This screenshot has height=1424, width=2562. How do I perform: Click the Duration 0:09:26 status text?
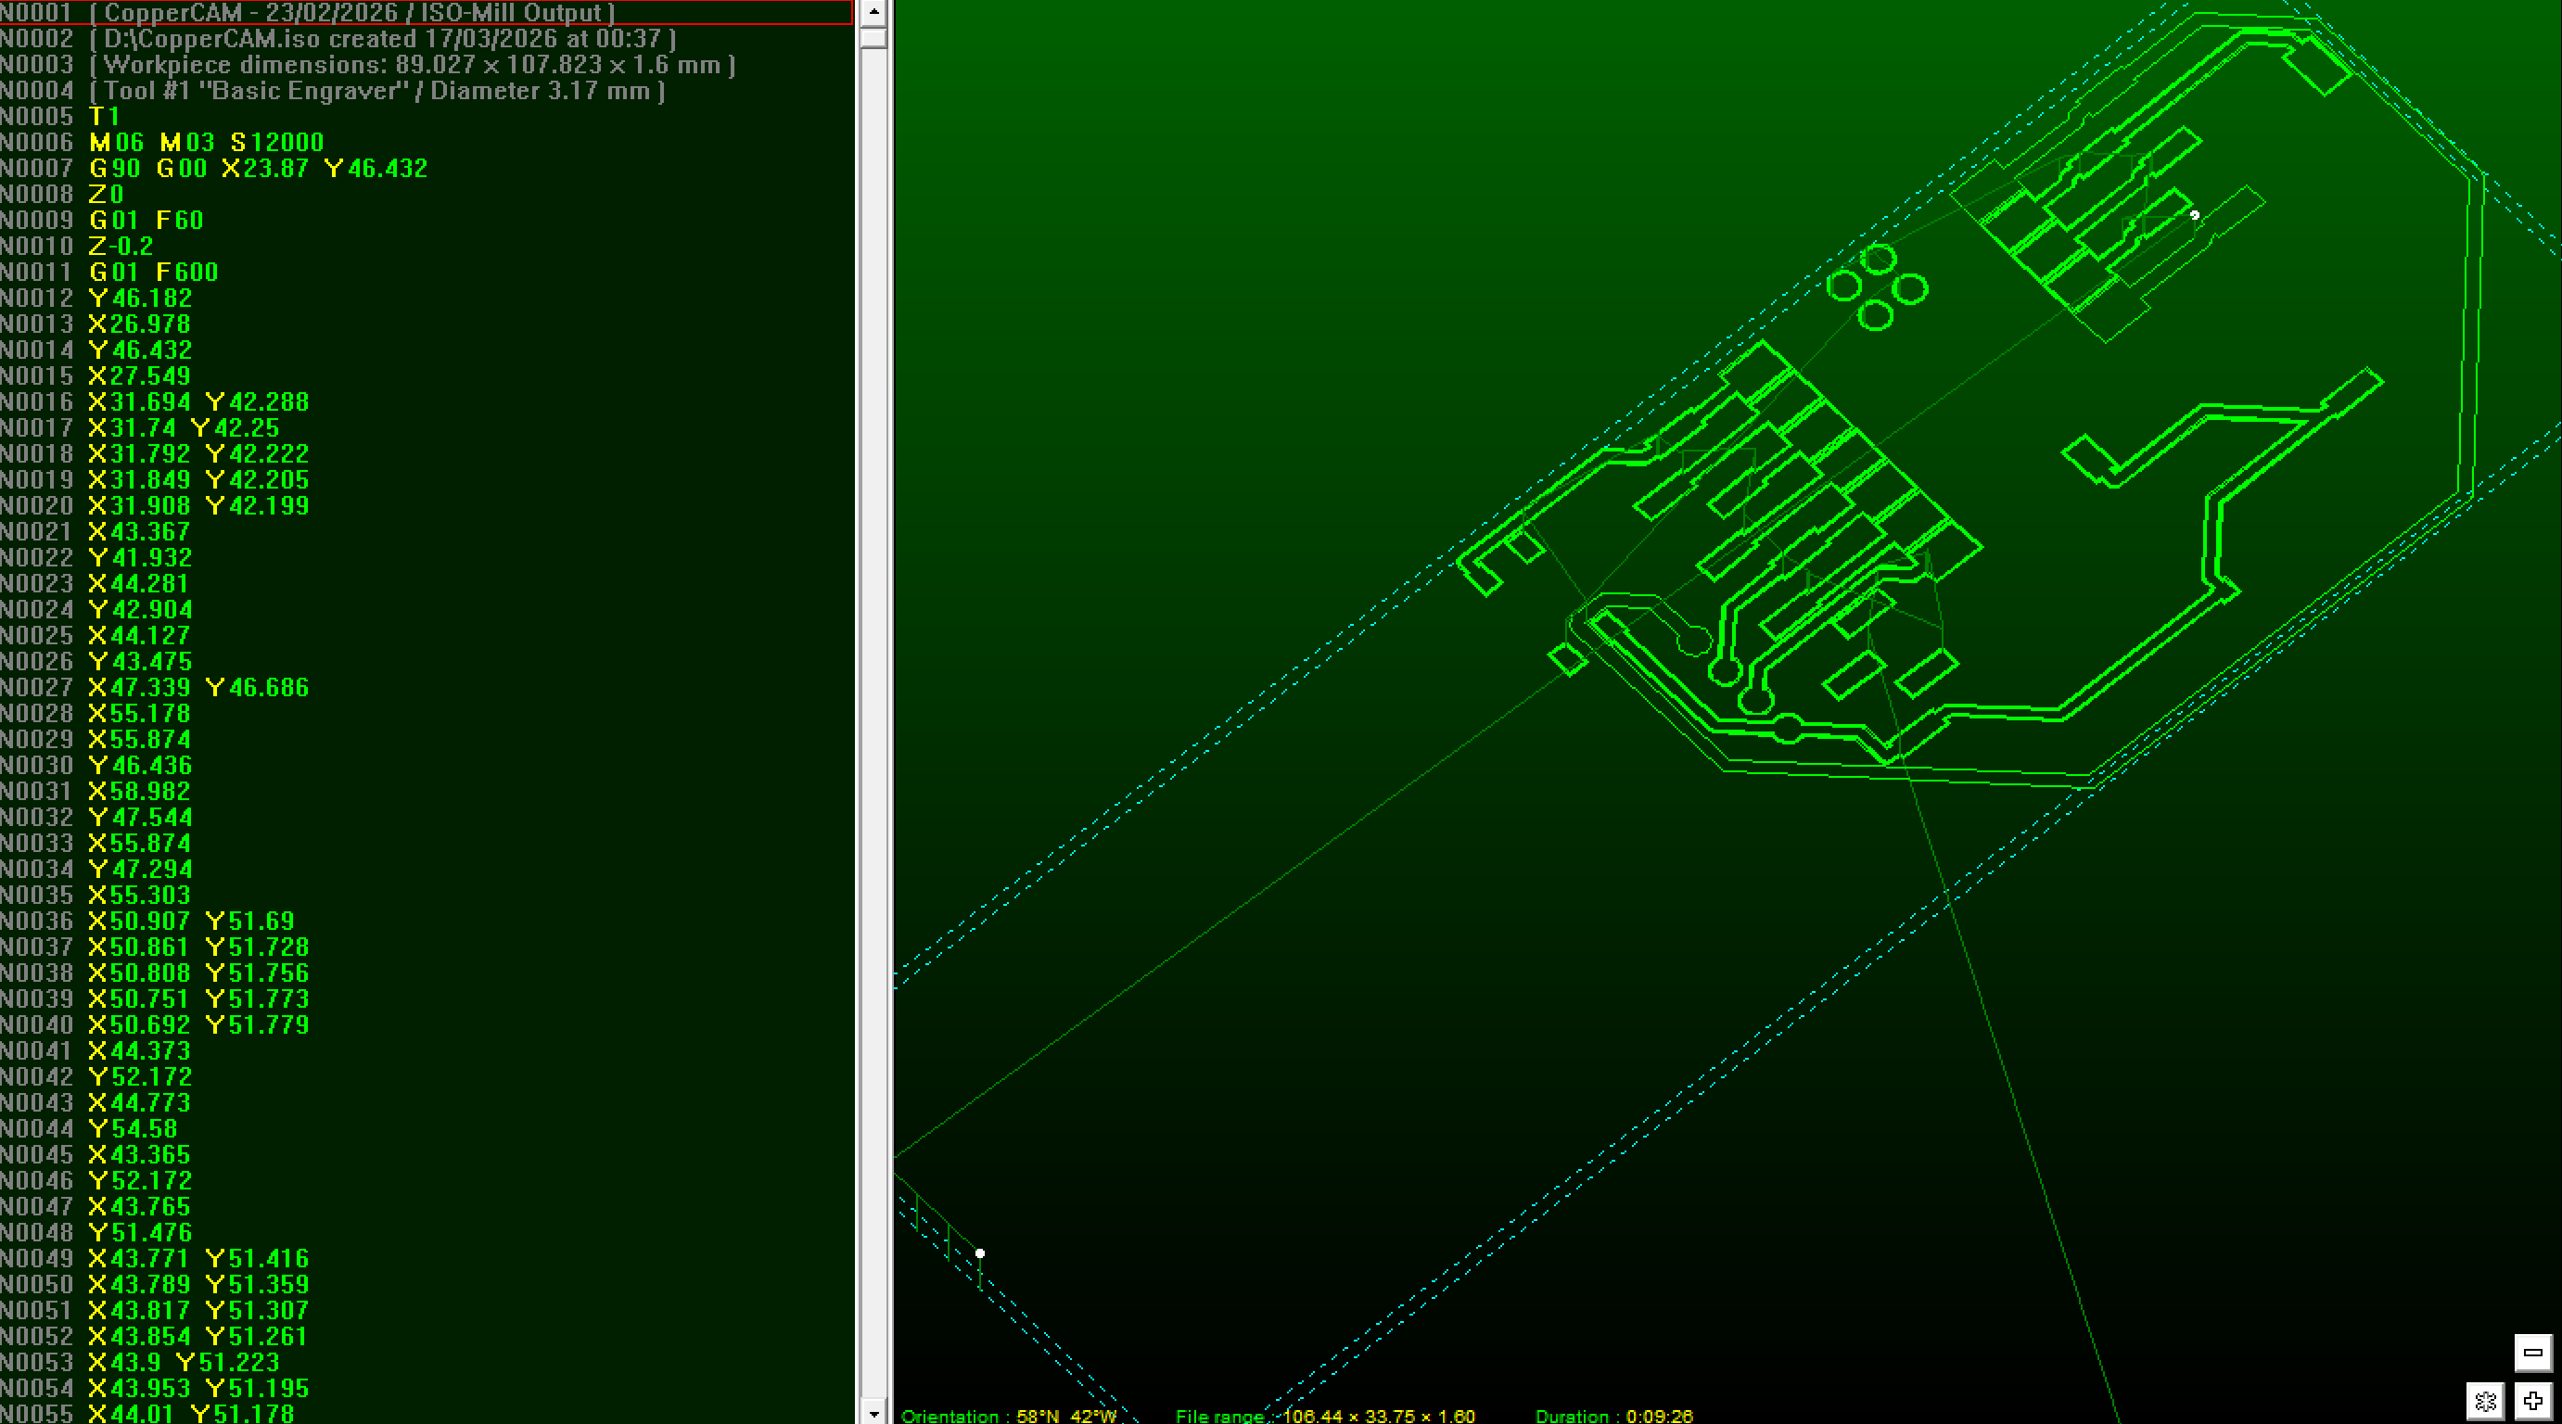point(1613,1415)
